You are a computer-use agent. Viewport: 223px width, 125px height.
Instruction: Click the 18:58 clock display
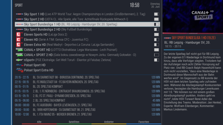click(134, 5)
